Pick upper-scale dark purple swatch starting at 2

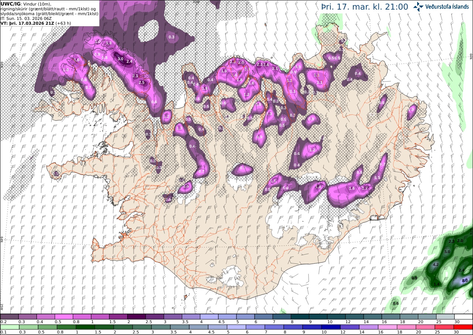[x=136, y=317]
